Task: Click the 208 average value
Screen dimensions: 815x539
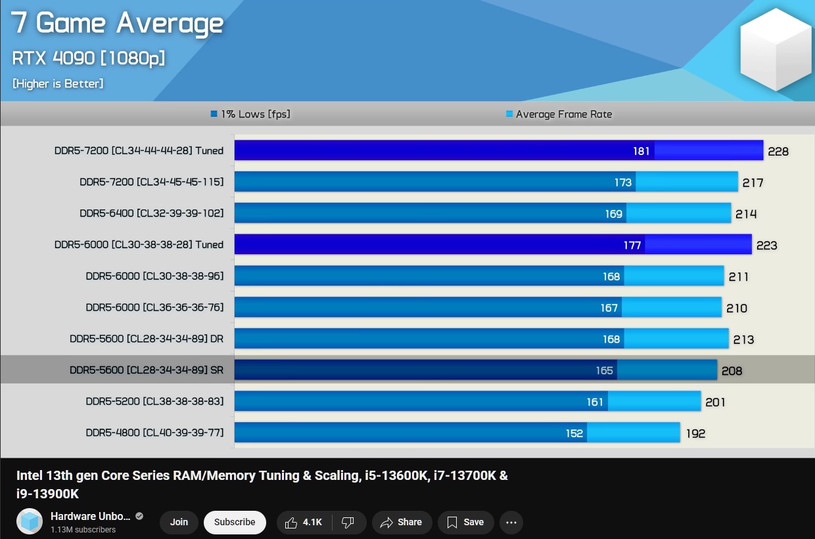Action: 732,371
